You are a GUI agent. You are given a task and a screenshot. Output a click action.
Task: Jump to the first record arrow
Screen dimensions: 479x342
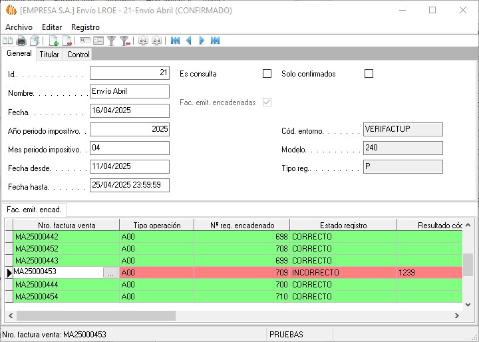[175, 41]
